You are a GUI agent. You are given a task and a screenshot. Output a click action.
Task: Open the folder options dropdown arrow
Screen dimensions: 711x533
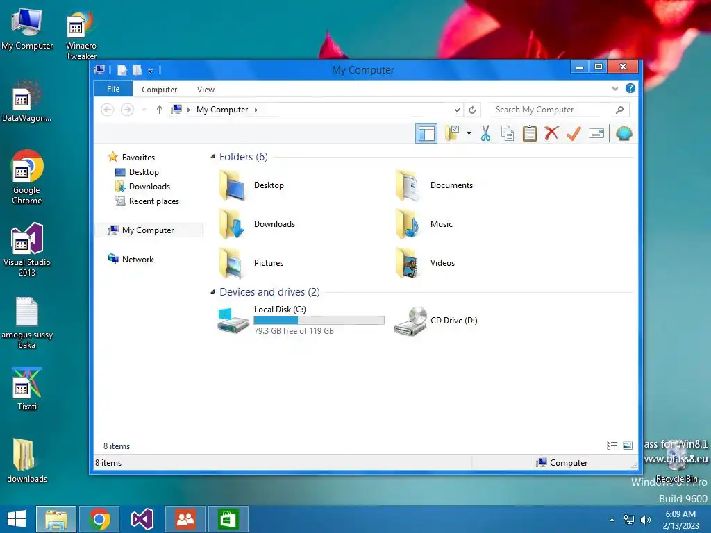click(x=469, y=133)
